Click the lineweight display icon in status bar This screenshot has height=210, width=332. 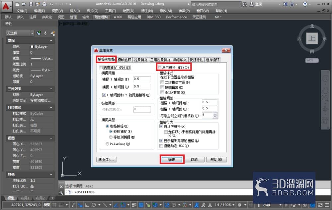[x=134, y=205]
